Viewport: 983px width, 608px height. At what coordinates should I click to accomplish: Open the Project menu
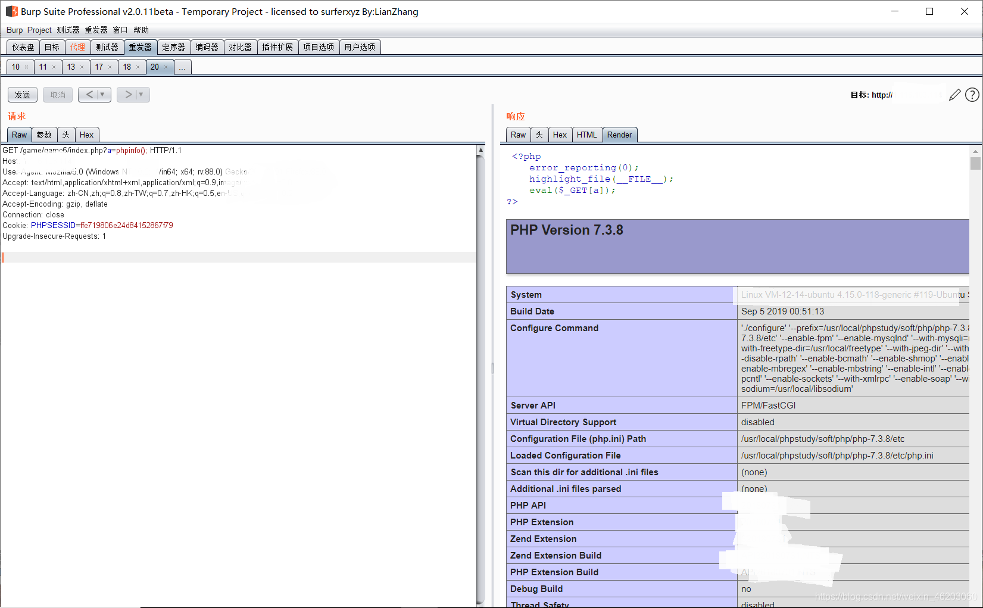[x=39, y=30]
